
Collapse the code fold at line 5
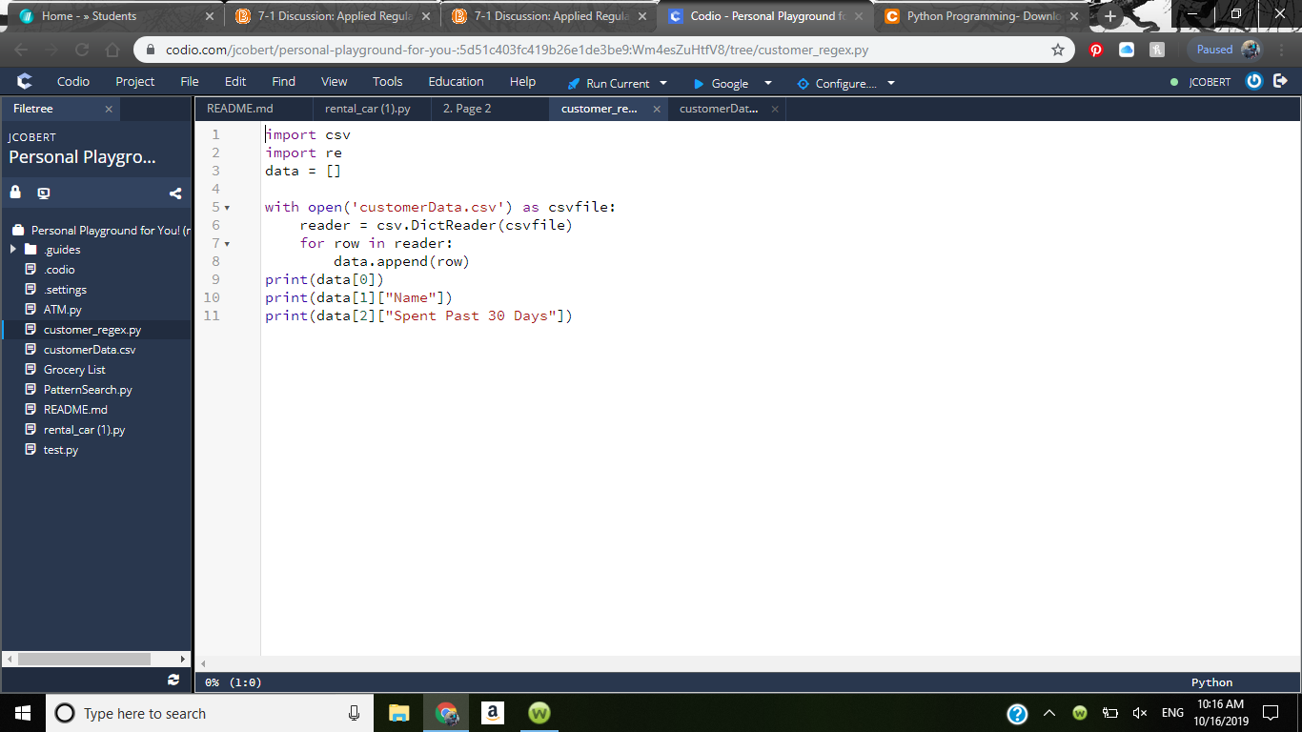pyautogui.click(x=227, y=207)
